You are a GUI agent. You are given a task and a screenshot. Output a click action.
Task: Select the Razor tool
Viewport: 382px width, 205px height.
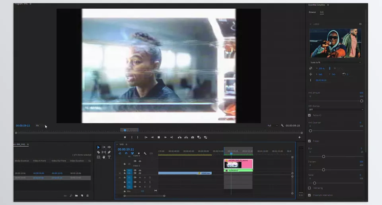tap(98, 152)
